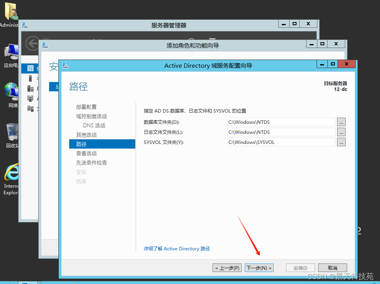The height and width of the screenshot is (284, 380).
Task: Select the 先决条件检查 wizard step
Action: [91, 163]
